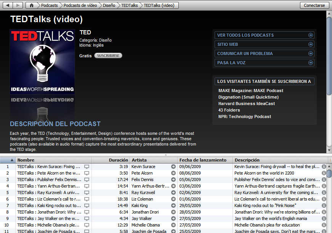Image resolution: width=332 pixels, height=233 pixels.
Task: Go forward with the right arrow button
Action: pos(18,5)
